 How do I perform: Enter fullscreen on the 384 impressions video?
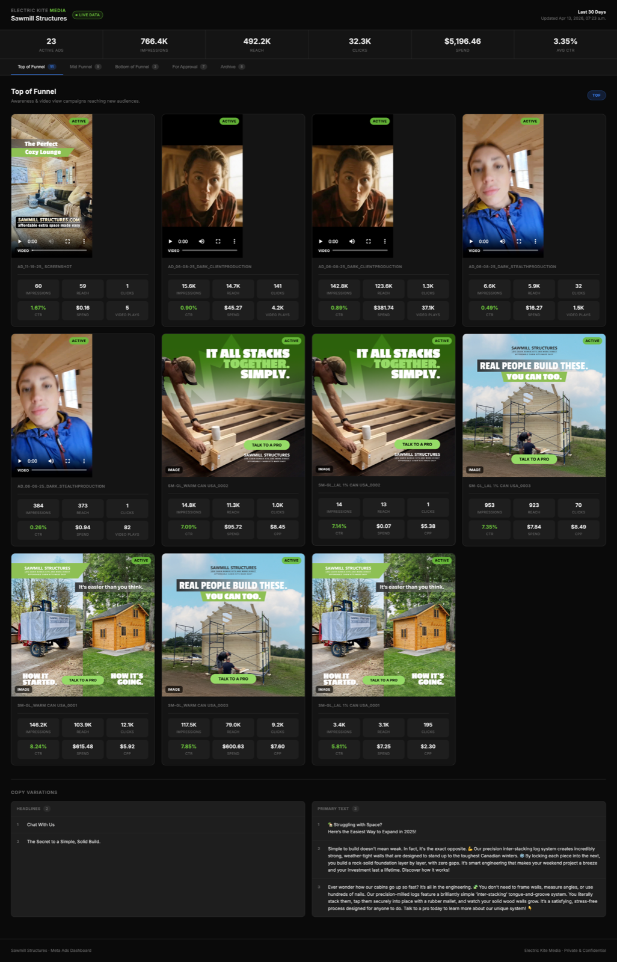point(67,461)
